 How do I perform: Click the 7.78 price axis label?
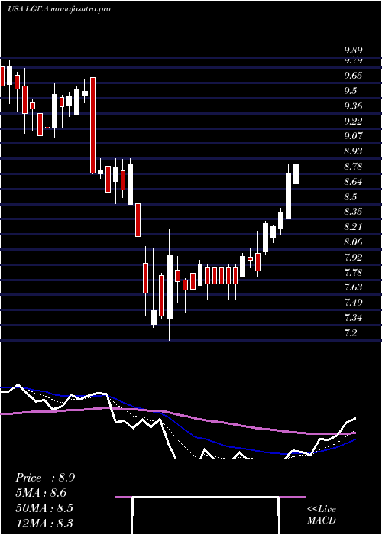click(353, 273)
